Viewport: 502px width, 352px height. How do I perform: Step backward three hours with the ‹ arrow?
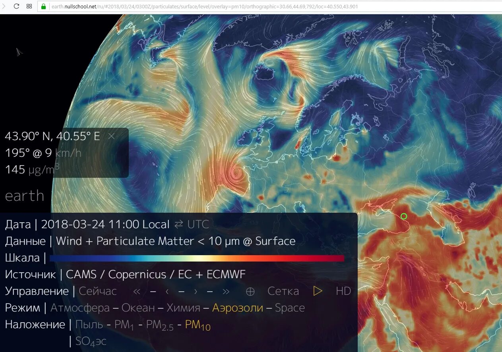click(x=167, y=291)
